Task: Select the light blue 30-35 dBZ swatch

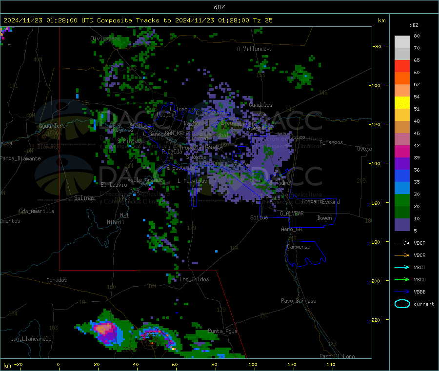Action: (x=402, y=188)
